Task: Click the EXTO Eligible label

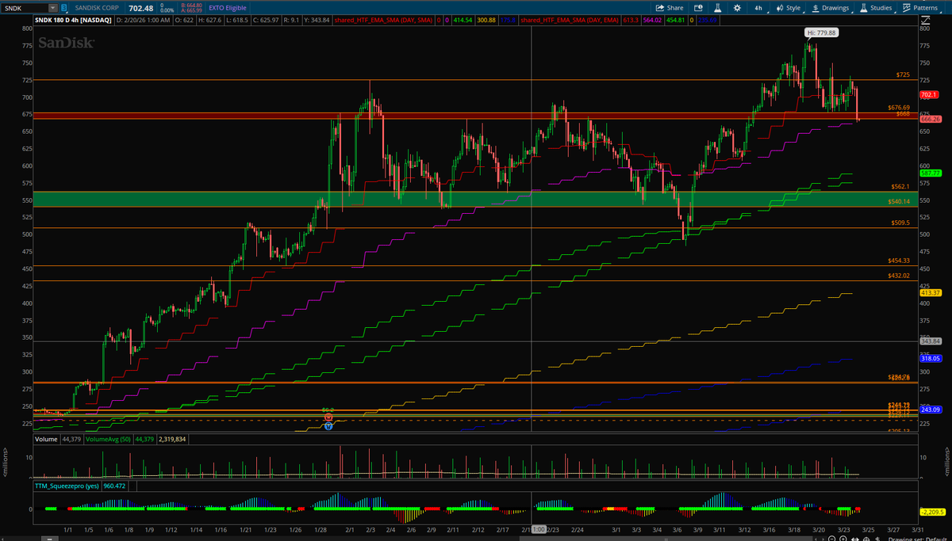Action: pos(227,7)
